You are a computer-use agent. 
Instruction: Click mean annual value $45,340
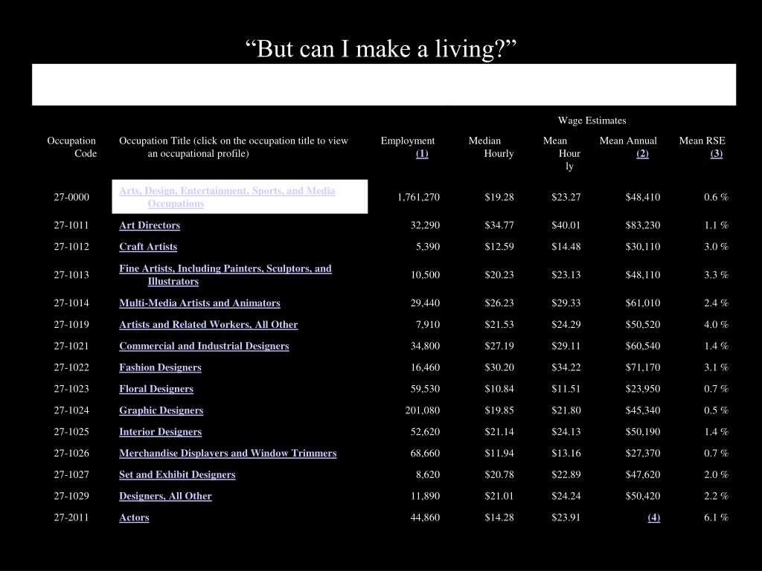pos(643,410)
